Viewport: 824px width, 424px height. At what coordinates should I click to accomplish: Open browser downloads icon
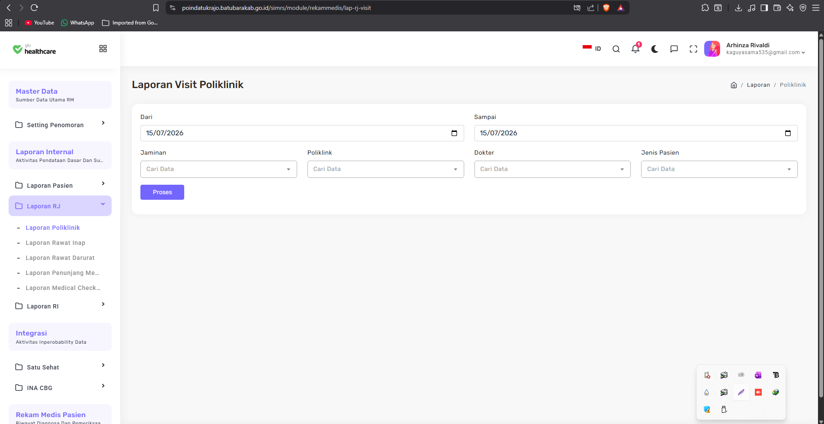(x=739, y=8)
